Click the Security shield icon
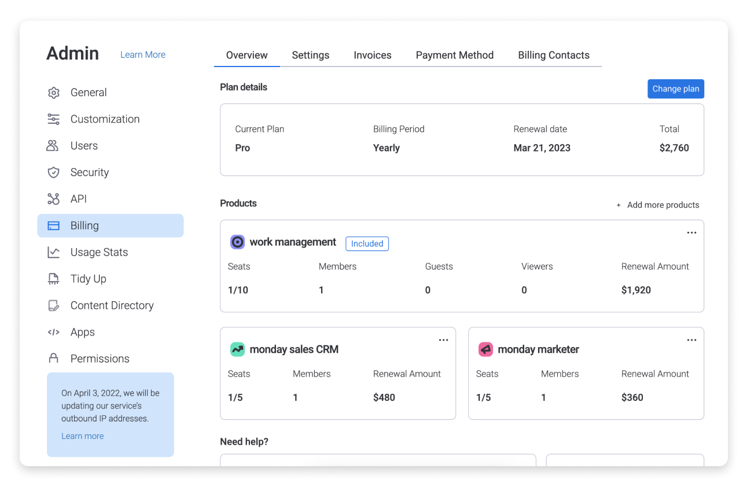The width and height of the screenshot is (747, 487). coord(54,172)
